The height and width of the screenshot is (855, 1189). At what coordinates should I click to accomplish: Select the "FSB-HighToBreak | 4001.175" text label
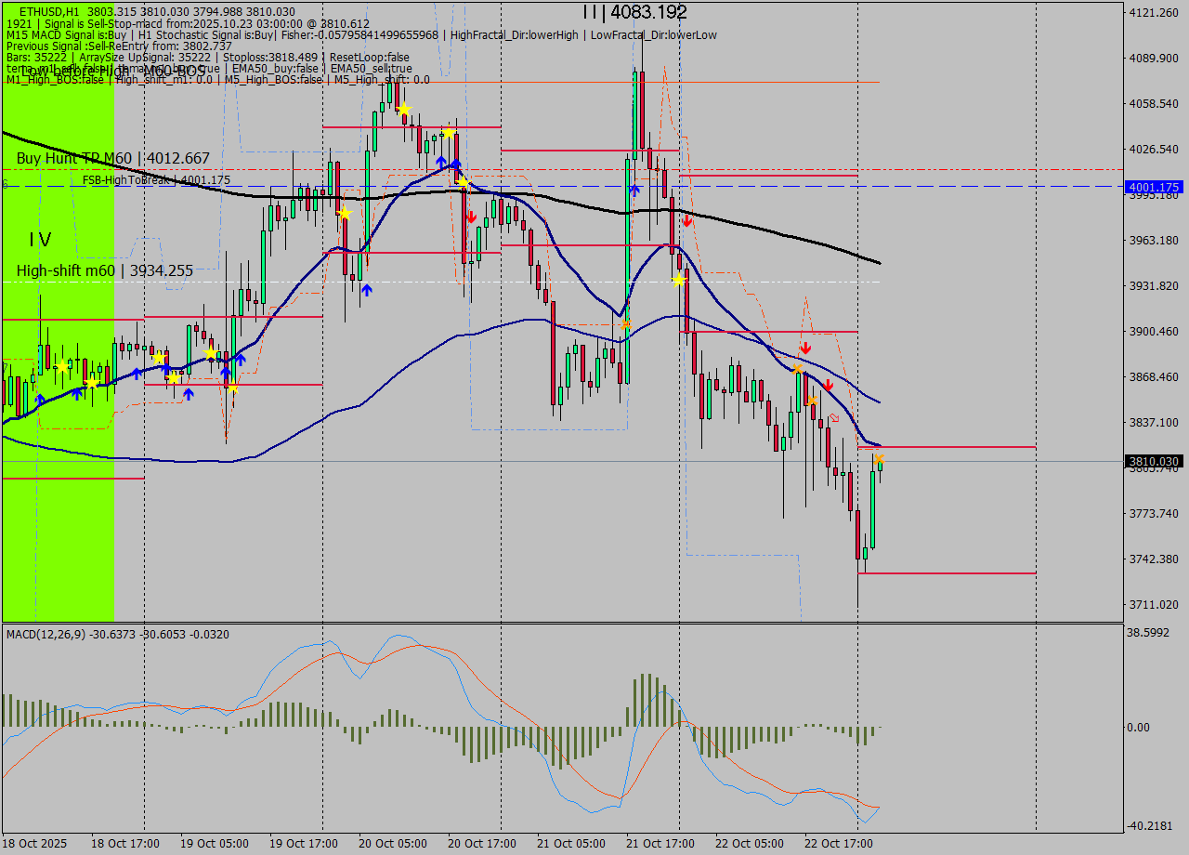click(x=156, y=180)
